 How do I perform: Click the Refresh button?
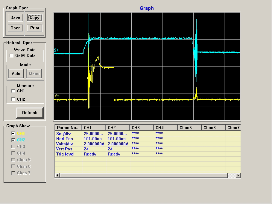(30, 113)
